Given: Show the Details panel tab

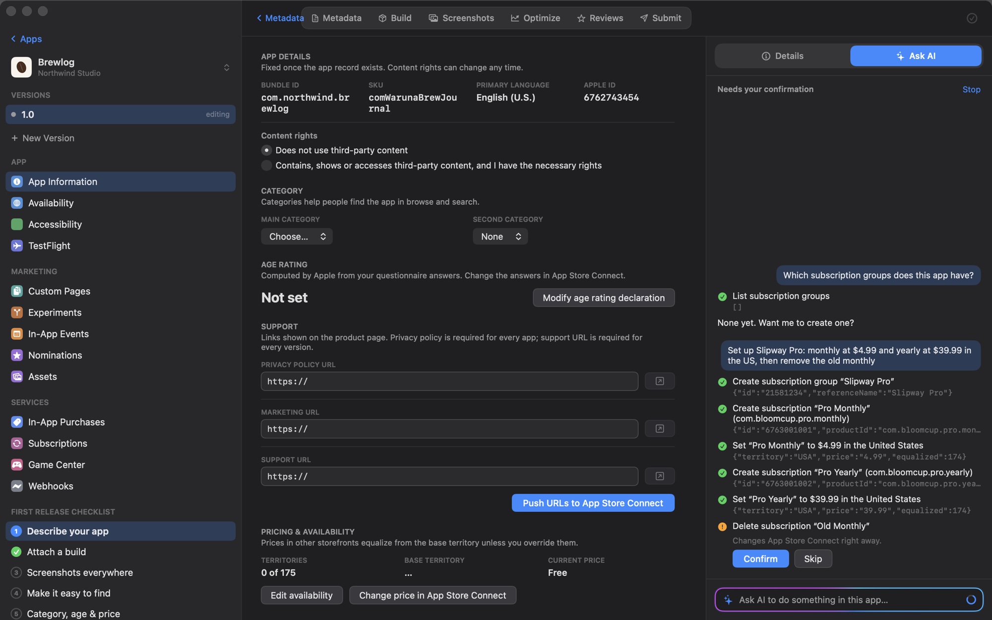Looking at the screenshot, I should (x=782, y=56).
